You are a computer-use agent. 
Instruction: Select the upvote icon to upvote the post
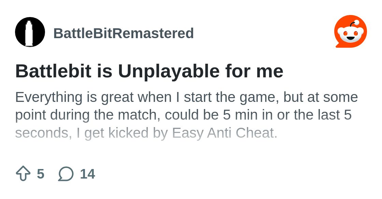point(23,173)
